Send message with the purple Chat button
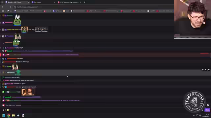Screen dimensions: 211x118 tap(207, 110)
